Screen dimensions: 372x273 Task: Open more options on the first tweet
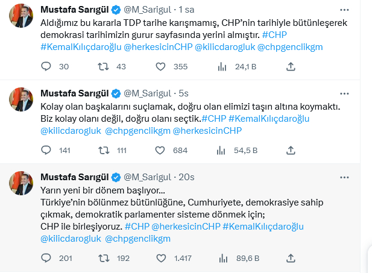pos(344,10)
